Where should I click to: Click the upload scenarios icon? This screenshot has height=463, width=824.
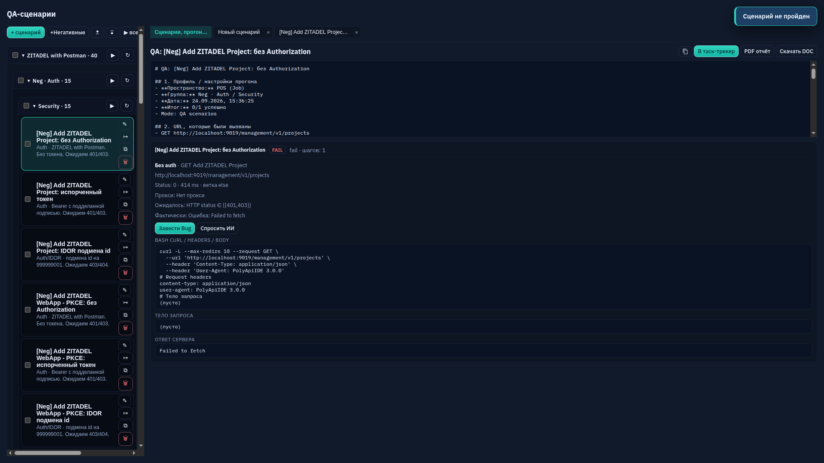[x=97, y=33]
